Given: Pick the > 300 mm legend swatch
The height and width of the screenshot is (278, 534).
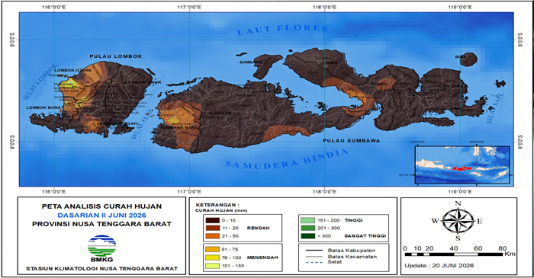Looking at the screenshot, I should (x=307, y=236).
